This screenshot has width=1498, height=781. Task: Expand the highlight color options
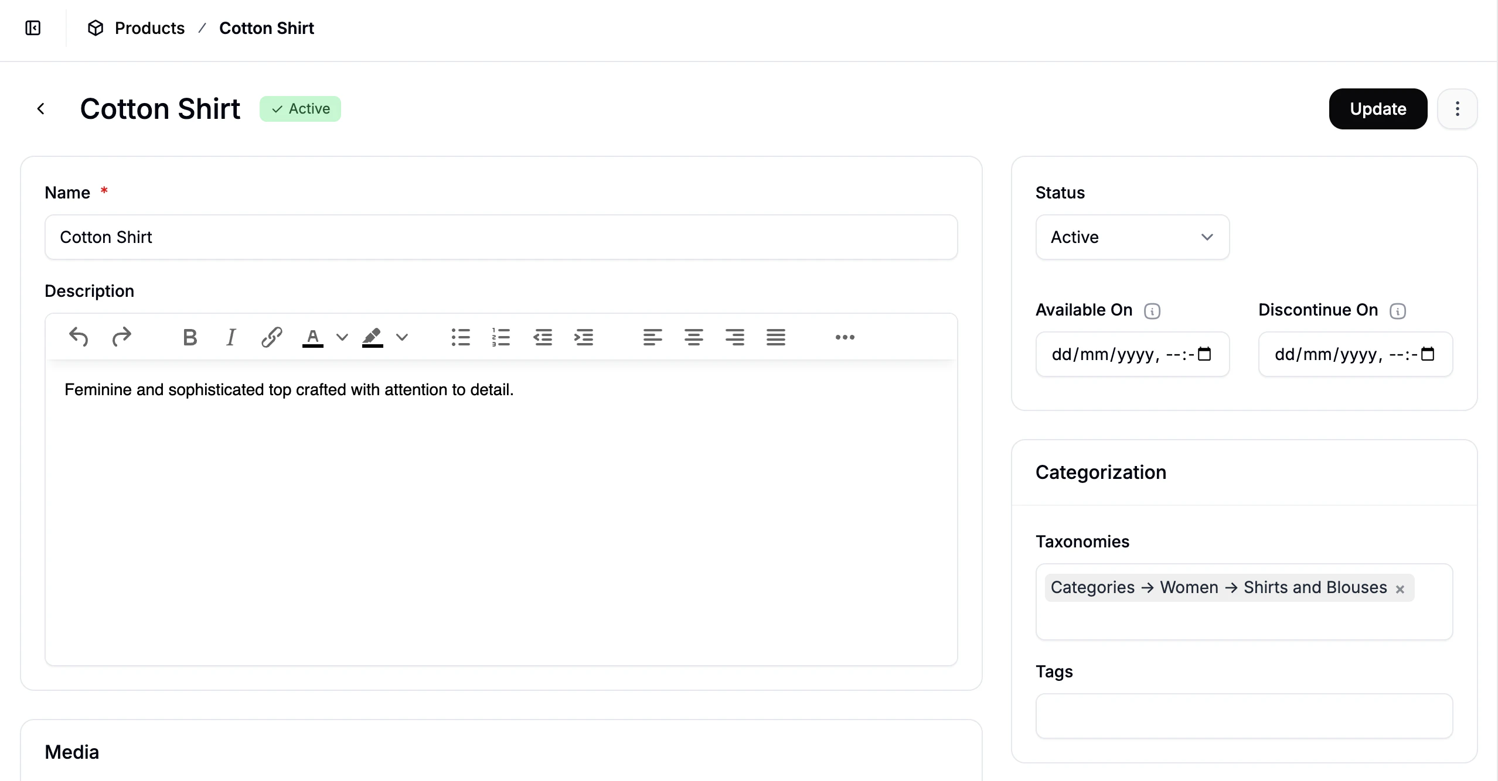click(x=402, y=338)
